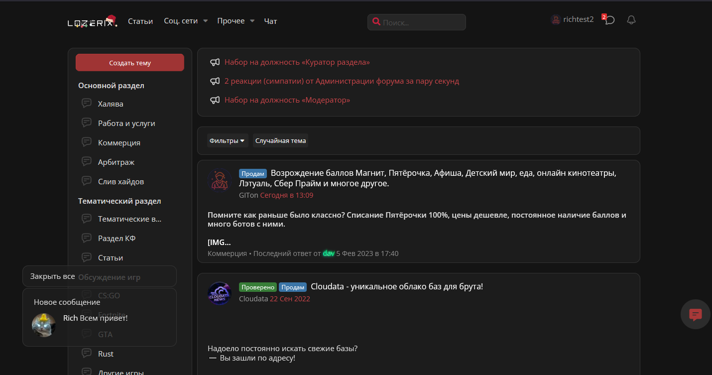Open the messages chat bubble icon
This screenshot has height=375, width=712.
pyautogui.click(x=610, y=20)
